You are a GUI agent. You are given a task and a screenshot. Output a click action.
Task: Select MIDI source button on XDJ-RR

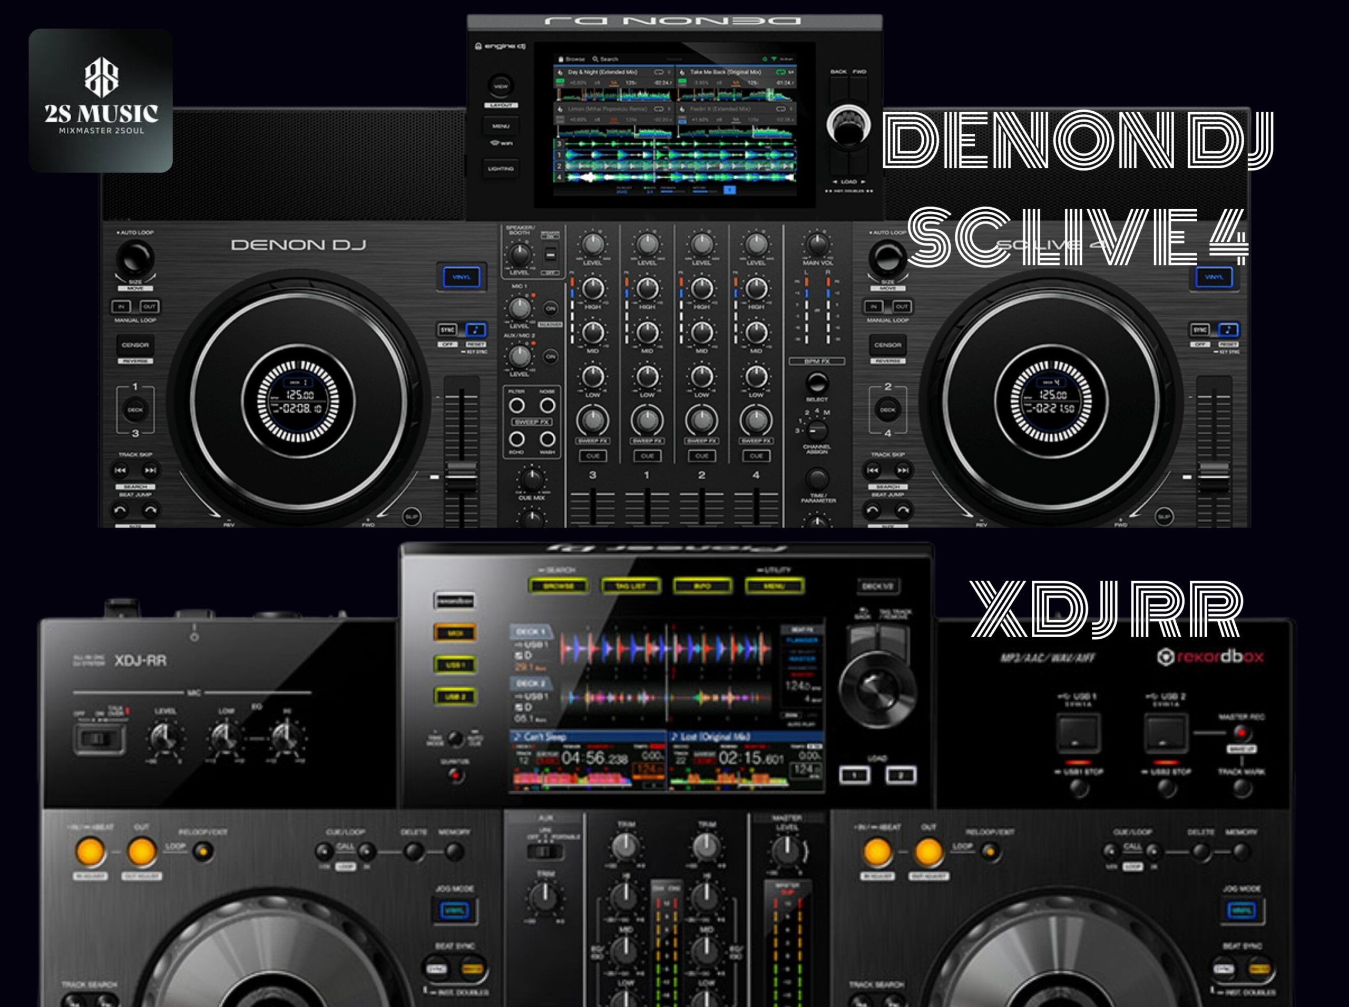pyautogui.click(x=455, y=633)
